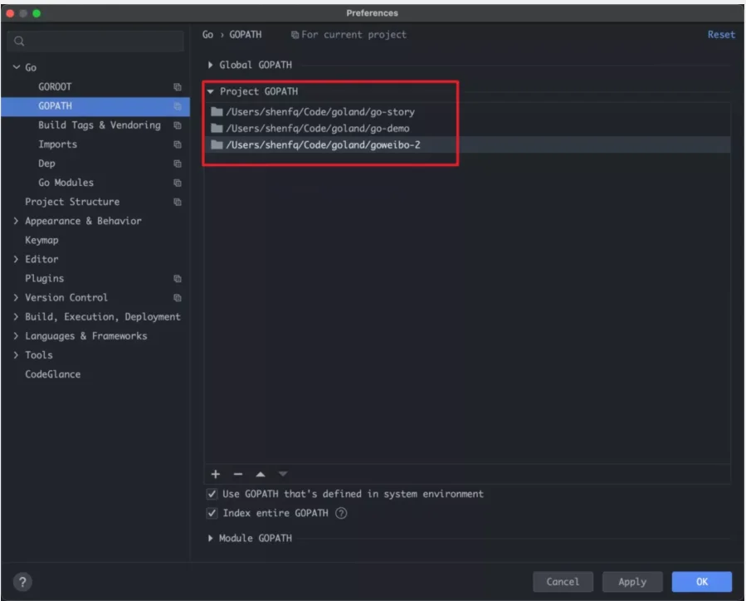Click project-level icon beside Imports

178,144
